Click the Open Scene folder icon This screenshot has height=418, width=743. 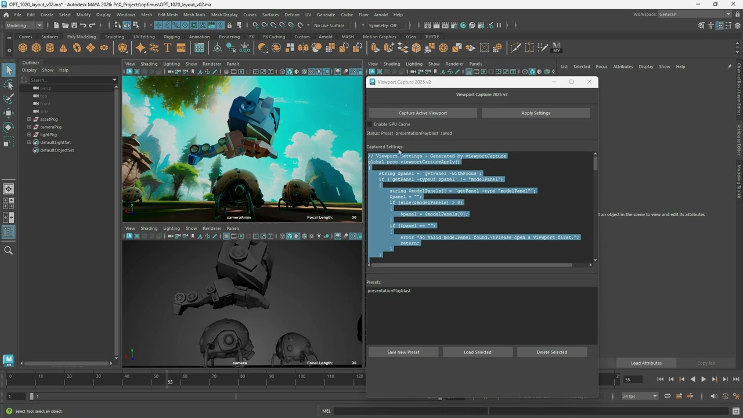pyautogui.click(x=65, y=25)
